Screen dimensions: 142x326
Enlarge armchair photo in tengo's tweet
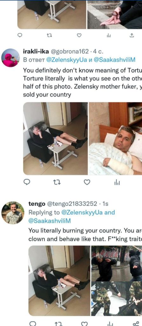click(59, 281)
